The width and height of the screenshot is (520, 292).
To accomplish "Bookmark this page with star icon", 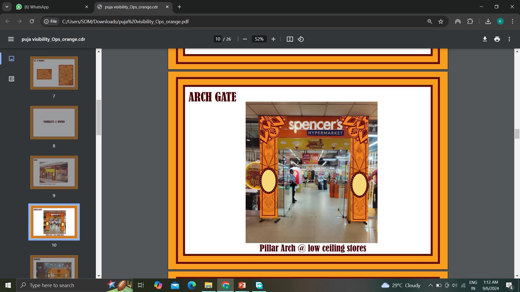I will click(441, 22).
